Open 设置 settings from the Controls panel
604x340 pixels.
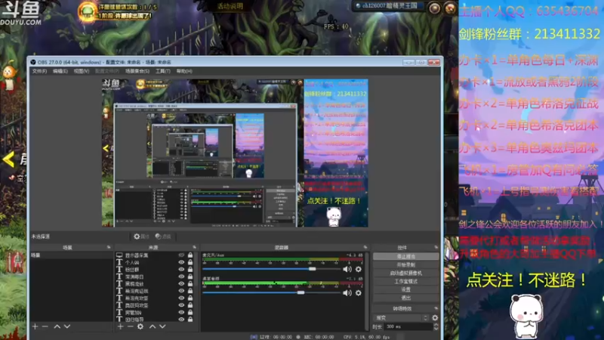pyautogui.click(x=405, y=289)
